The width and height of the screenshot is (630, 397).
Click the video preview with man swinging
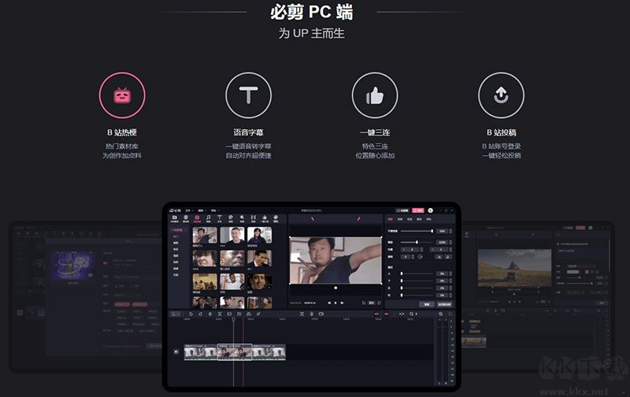tap(335, 261)
